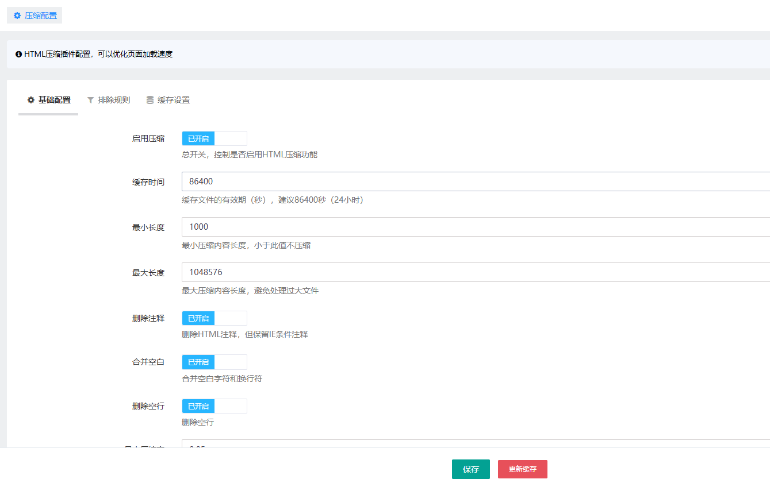Switch to the 排除规则 tab

(108, 100)
